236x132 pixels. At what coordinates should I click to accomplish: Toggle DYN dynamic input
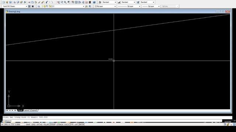72,125
